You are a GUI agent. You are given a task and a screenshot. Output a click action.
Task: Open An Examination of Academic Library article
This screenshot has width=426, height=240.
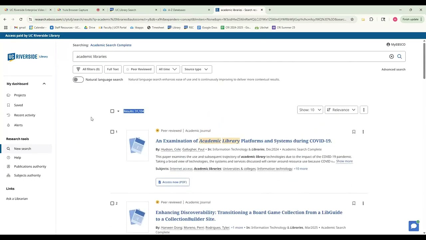[244, 141]
